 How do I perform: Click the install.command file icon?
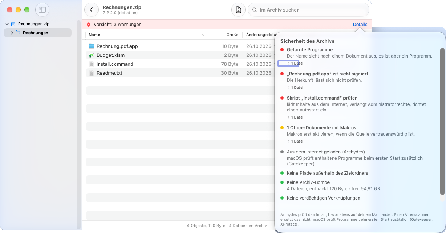tap(91, 64)
